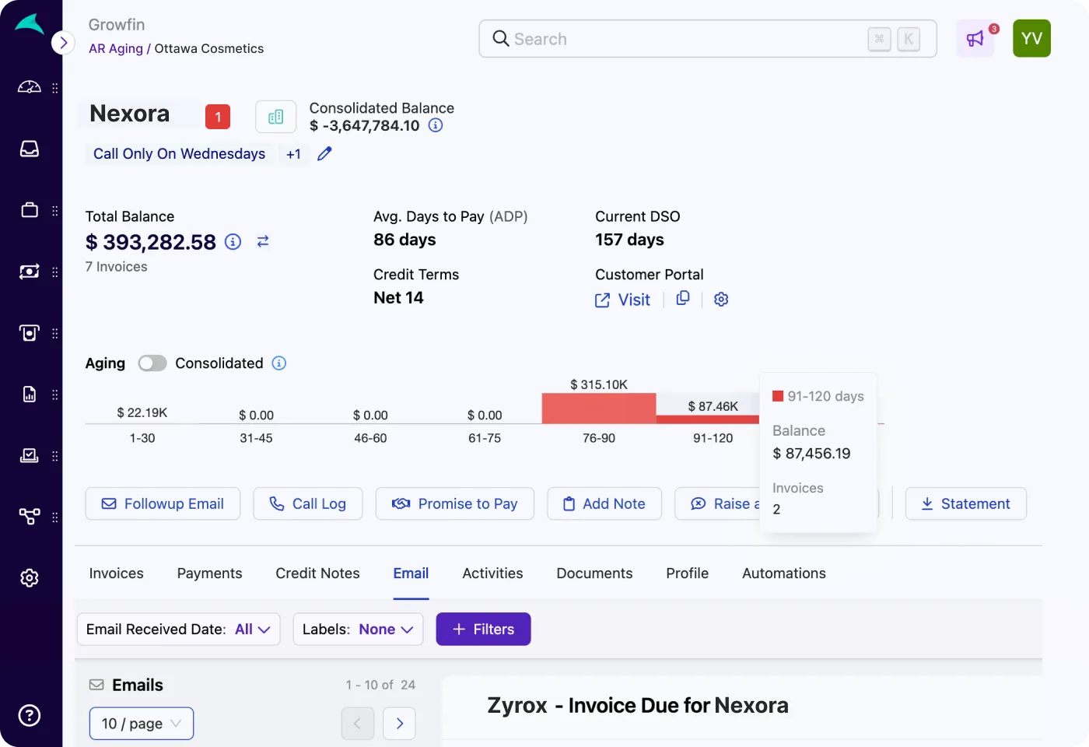Click the 91-120 aging bar
1089x747 pixels.
coord(708,419)
